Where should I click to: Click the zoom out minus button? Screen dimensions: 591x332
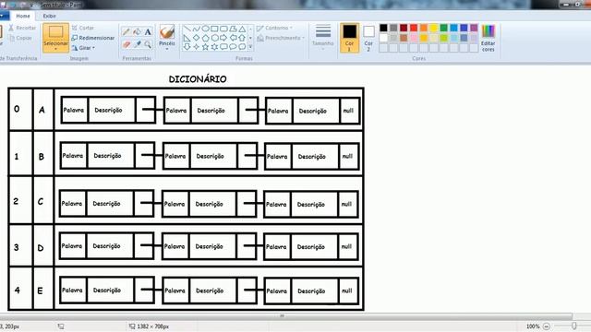pyautogui.click(x=547, y=326)
